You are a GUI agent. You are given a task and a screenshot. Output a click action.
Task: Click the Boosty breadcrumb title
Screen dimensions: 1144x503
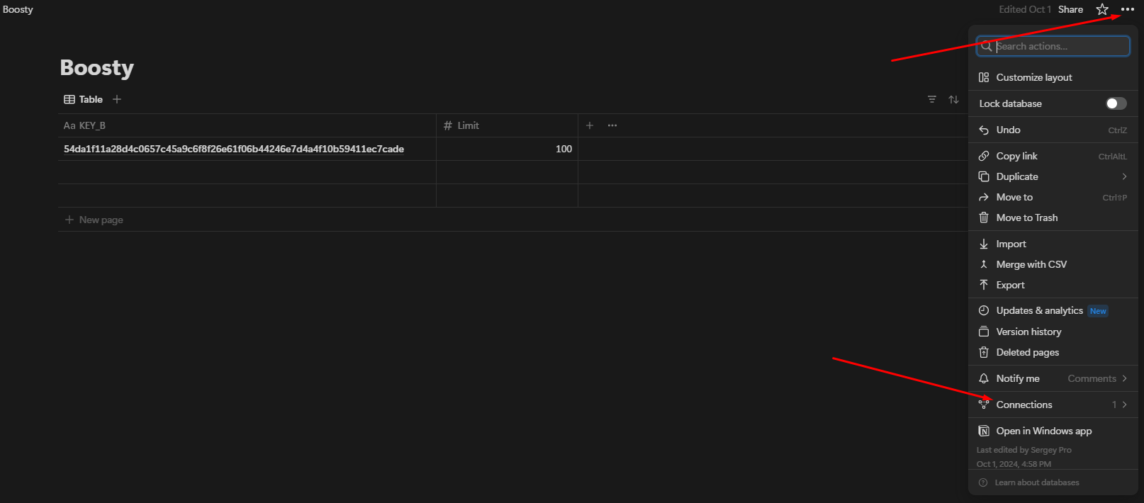[18, 9]
